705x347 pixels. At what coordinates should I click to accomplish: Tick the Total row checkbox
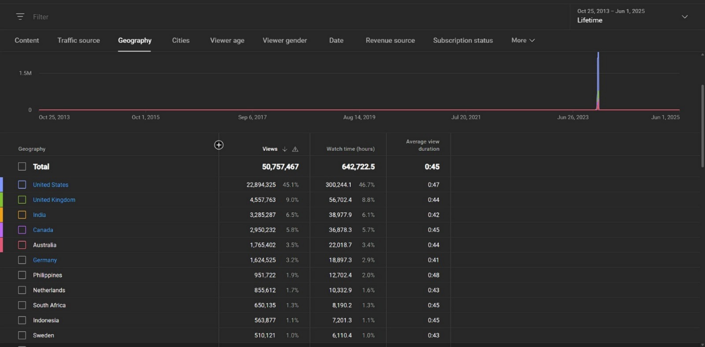[x=22, y=167]
